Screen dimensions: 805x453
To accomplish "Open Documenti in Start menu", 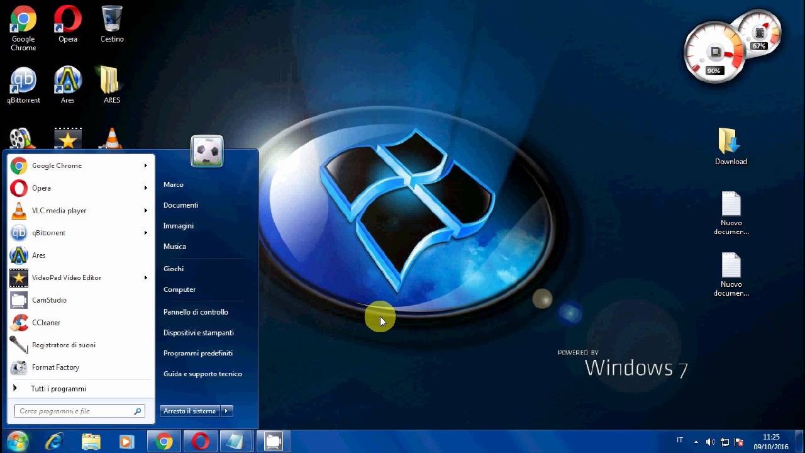I will pyautogui.click(x=180, y=205).
